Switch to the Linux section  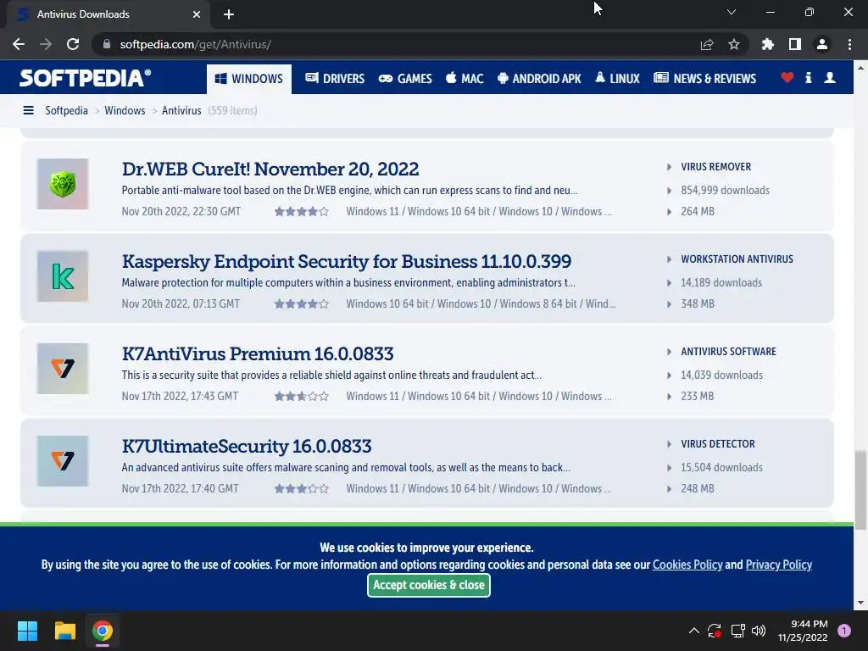point(617,79)
